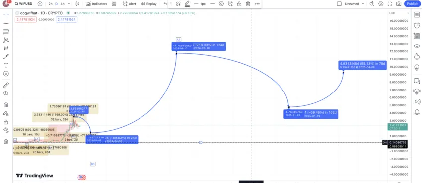This screenshot has width=422, height=183.
Task: Click the Replay button
Action: click(148, 4)
